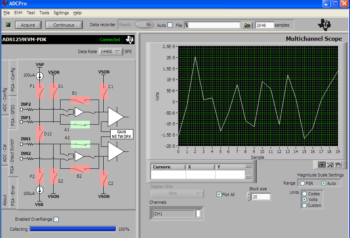Select the FSR range radio button
This screenshot has height=238, width=350.
click(x=302, y=183)
